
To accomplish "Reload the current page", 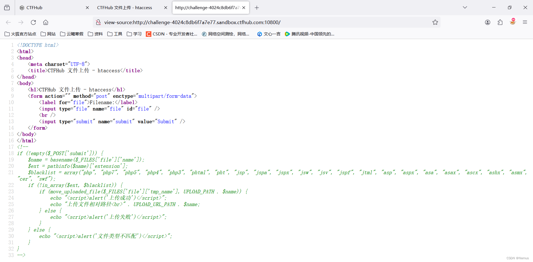I will tap(33, 22).
